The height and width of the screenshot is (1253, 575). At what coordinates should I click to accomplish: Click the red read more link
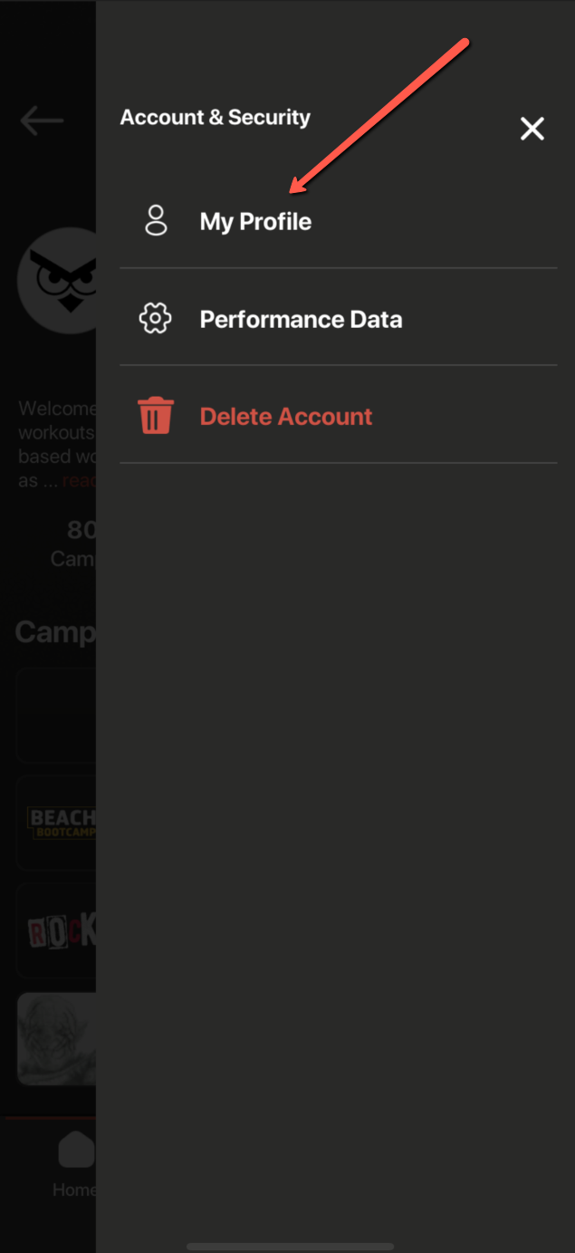coord(79,481)
